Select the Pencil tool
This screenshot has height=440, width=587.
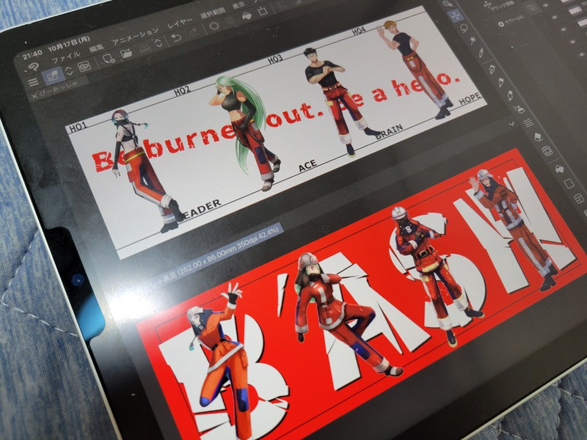coord(500,82)
